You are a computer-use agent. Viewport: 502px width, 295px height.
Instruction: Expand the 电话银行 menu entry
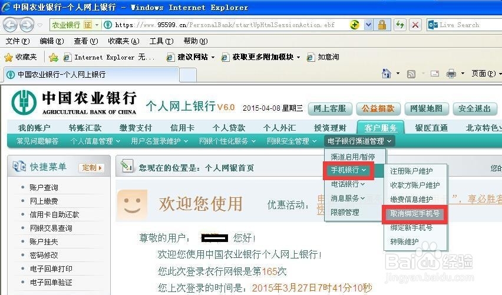click(x=348, y=184)
